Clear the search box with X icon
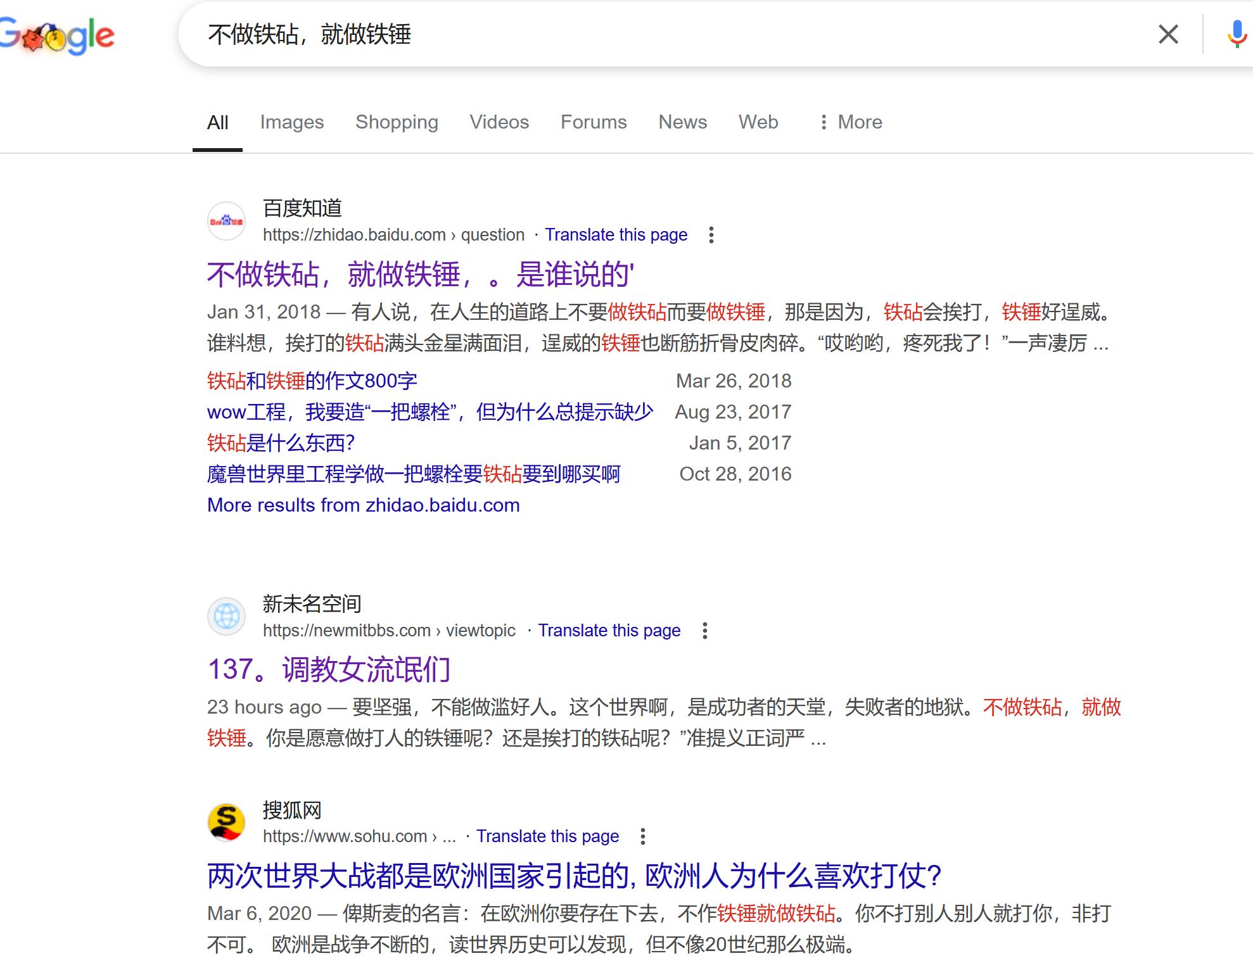This screenshot has height=958, width=1253. [1167, 34]
